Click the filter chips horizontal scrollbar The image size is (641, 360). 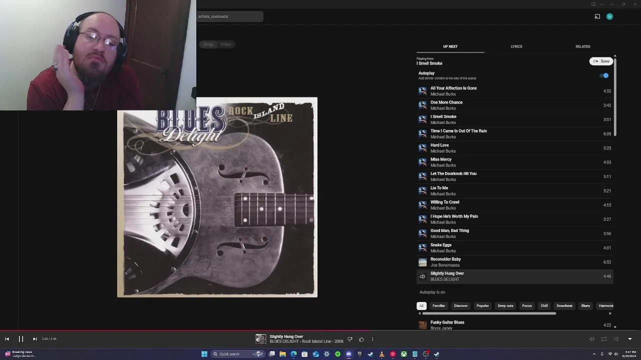489,313
